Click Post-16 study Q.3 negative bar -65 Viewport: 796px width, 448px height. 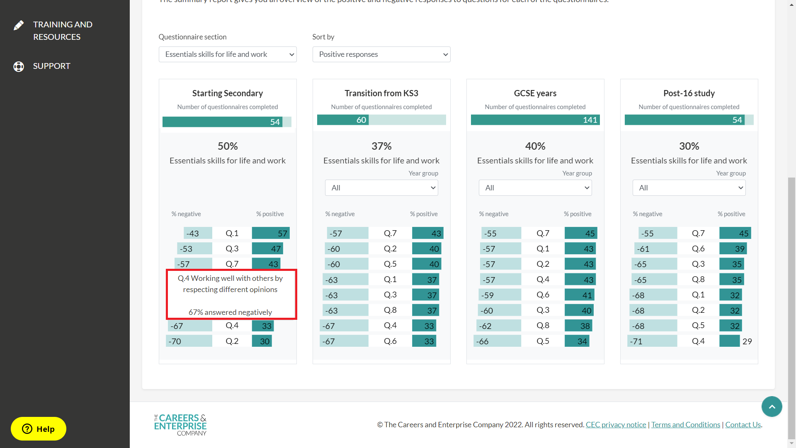click(654, 264)
